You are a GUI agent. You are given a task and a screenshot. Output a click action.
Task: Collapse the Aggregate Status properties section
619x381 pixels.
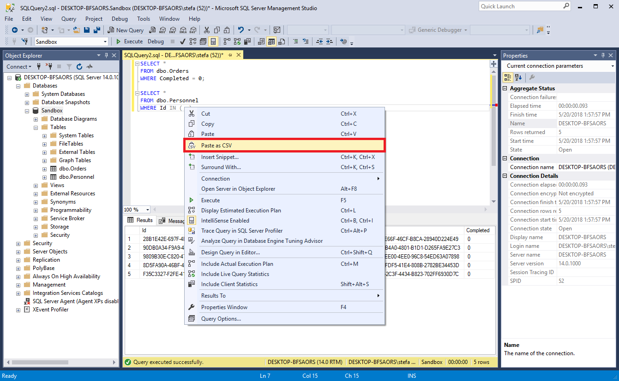tap(505, 88)
